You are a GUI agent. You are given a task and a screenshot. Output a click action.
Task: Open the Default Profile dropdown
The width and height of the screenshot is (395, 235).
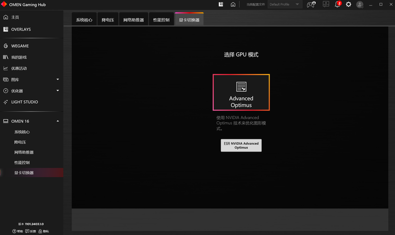pos(285,4)
